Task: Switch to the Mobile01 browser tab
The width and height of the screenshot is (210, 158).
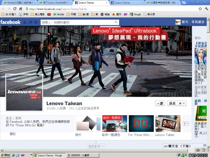Action: (x=19, y=3)
